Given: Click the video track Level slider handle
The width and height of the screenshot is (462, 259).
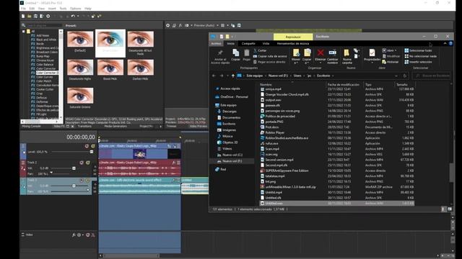Looking at the screenshot, I should point(92,152).
